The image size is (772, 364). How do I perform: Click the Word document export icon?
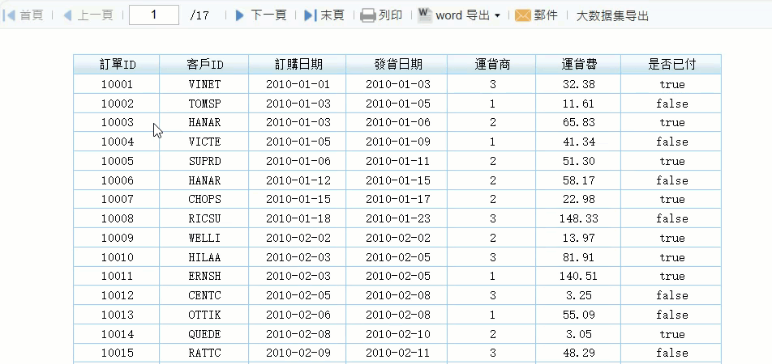coord(424,15)
